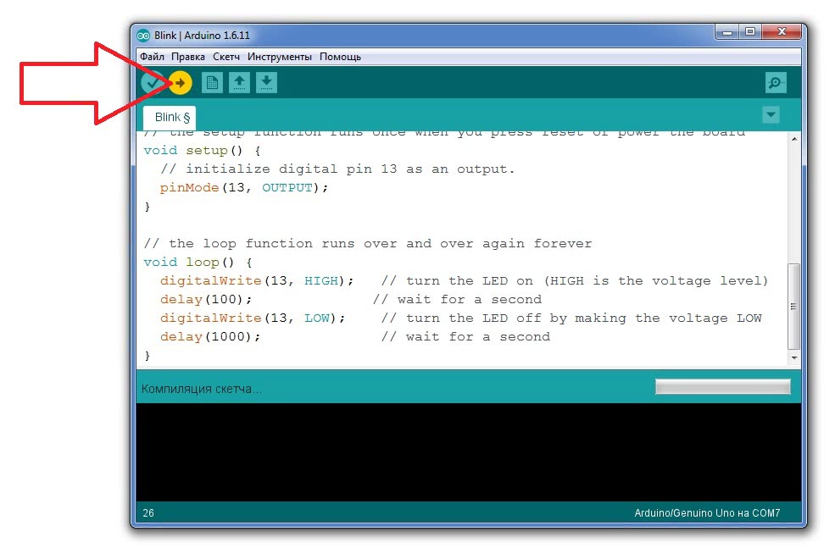
Task: Click the editor scrollbar down arrow
Action: (x=793, y=358)
